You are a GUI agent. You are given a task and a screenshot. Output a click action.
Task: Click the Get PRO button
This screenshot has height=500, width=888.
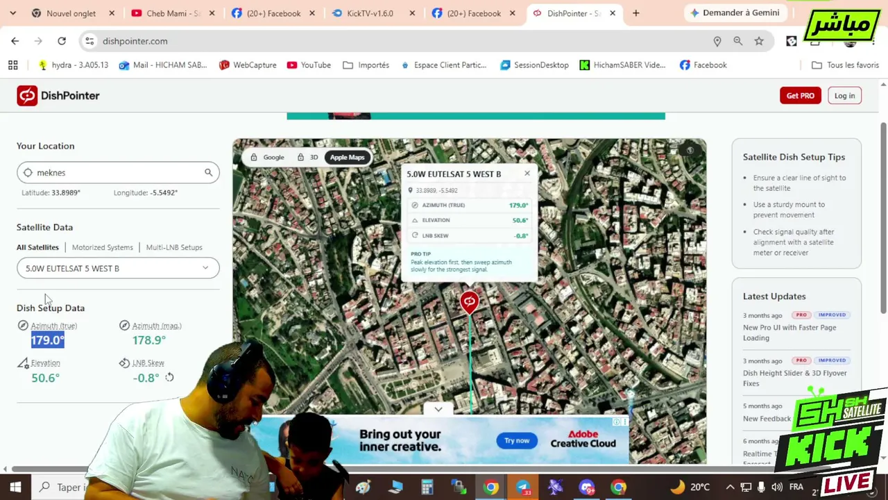(x=800, y=95)
